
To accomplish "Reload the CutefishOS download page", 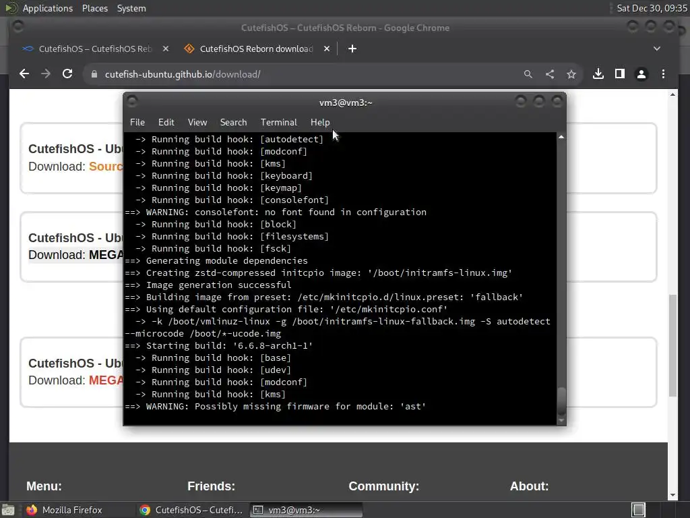I will click(67, 74).
